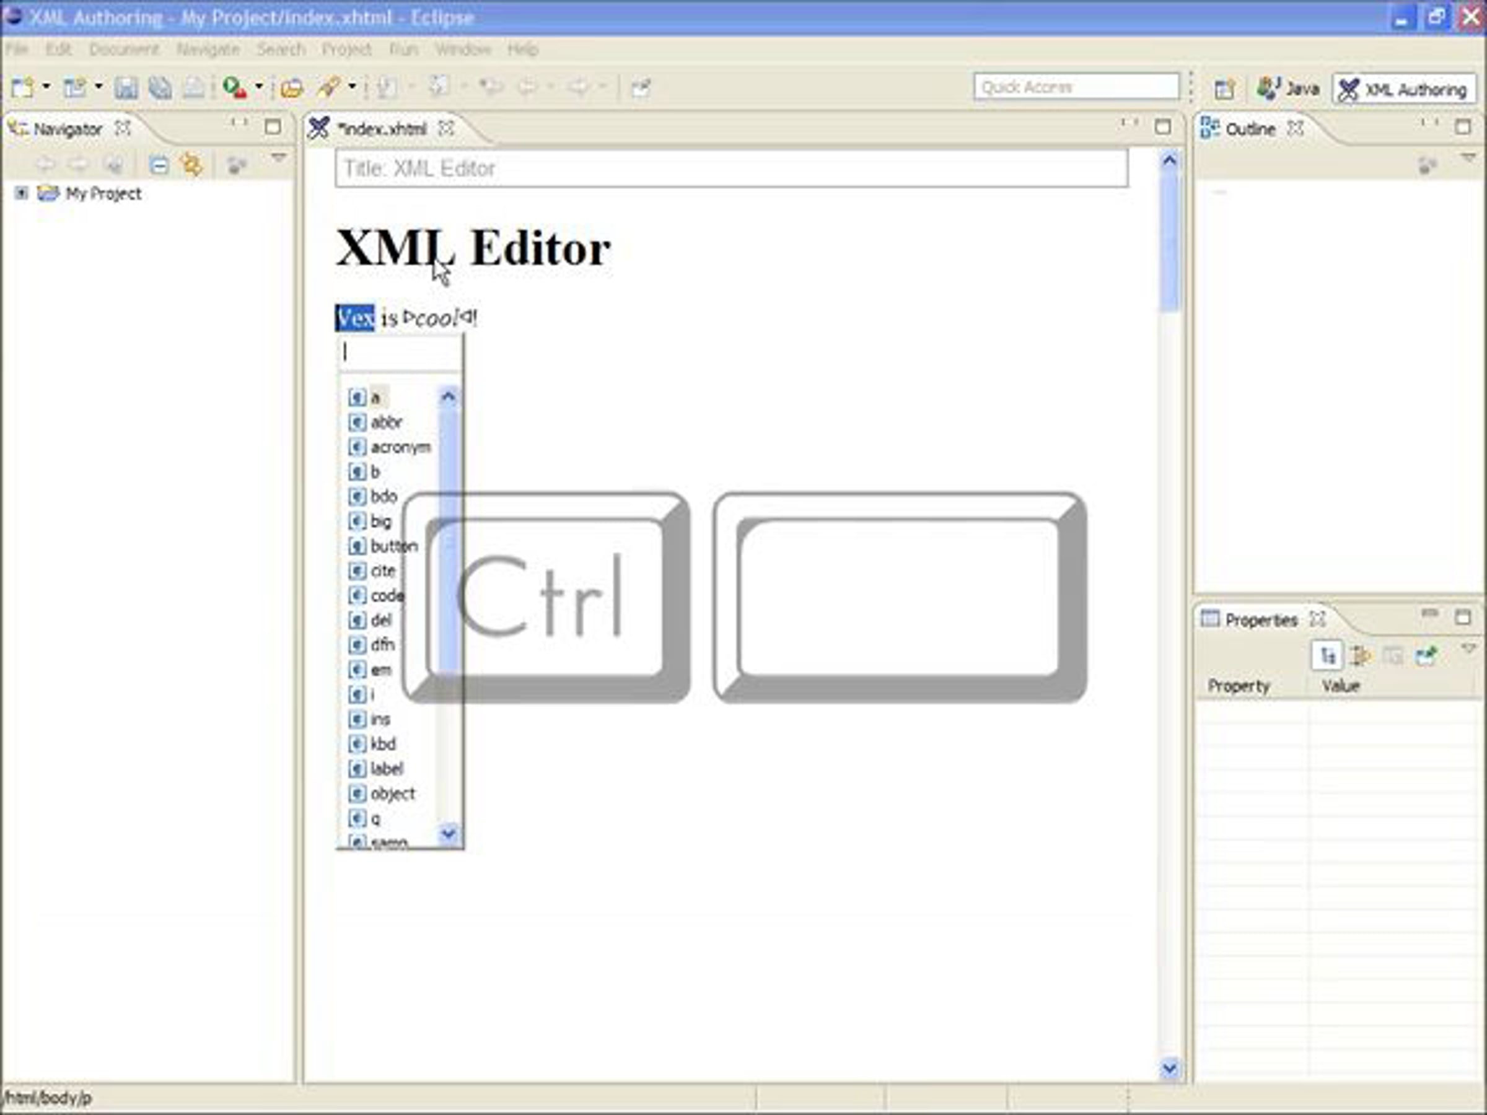
Task: Expand the My Project tree node
Action: tap(22, 193)
